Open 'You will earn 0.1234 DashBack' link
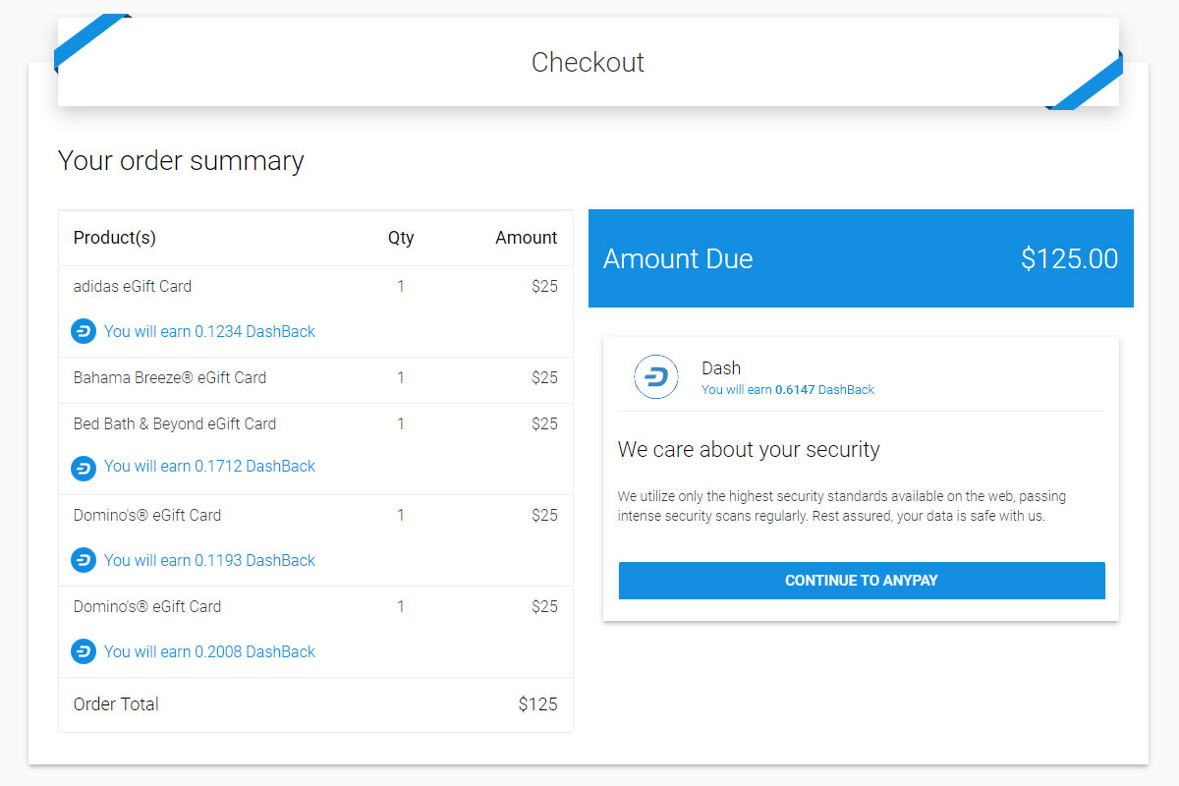This screenshot has height=786, width=1179. pos(209,331)
